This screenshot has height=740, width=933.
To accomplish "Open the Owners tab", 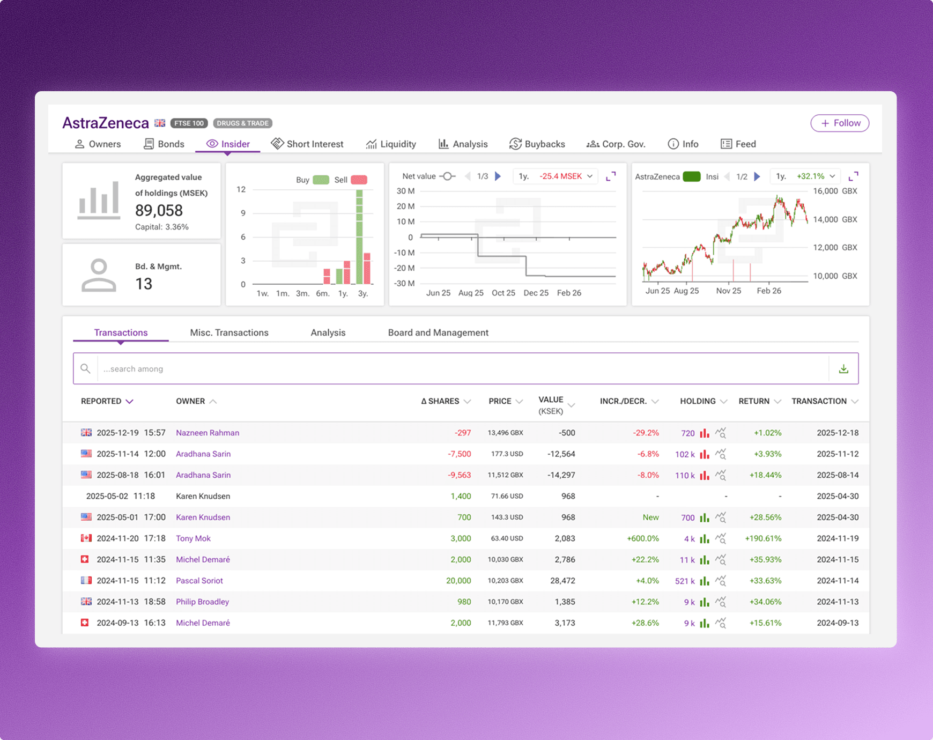I will (98, 144).
